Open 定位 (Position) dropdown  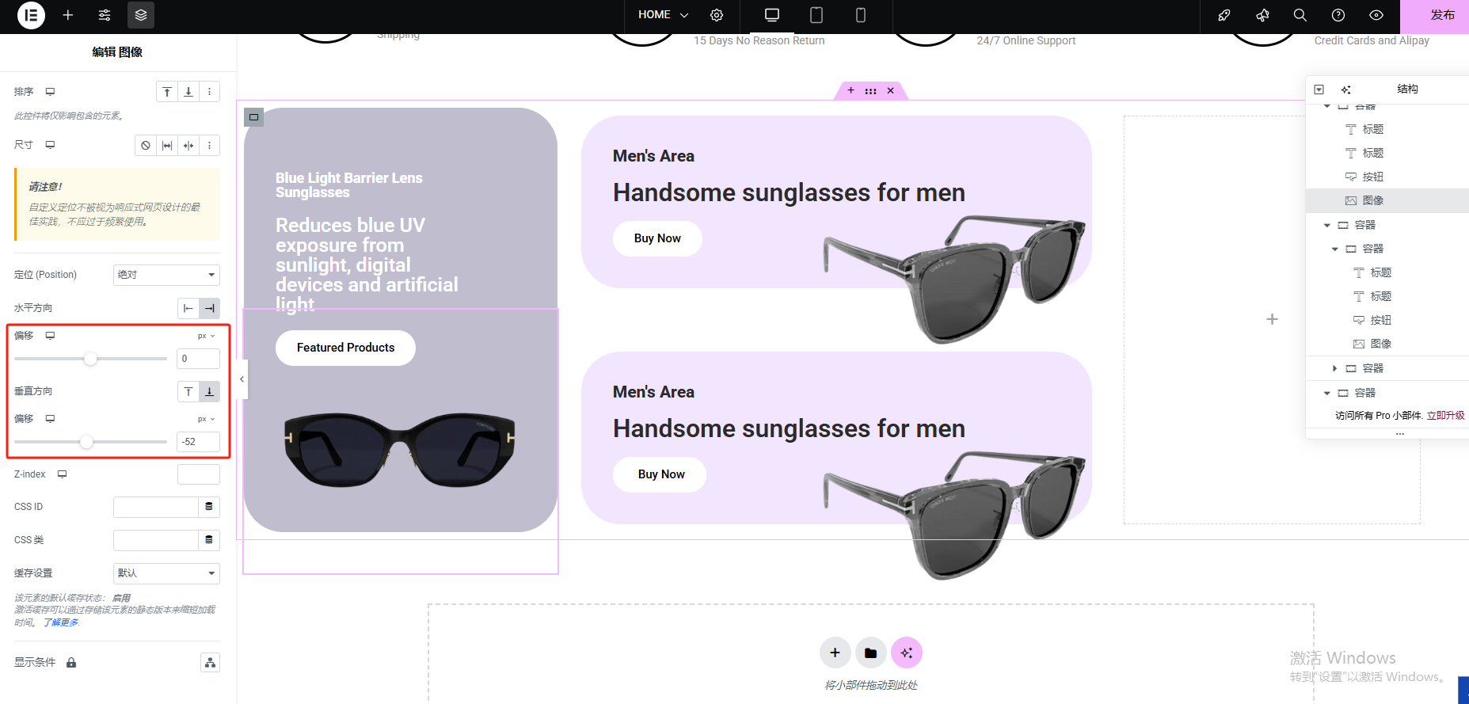pyautogui.click(x=166, y=275)
